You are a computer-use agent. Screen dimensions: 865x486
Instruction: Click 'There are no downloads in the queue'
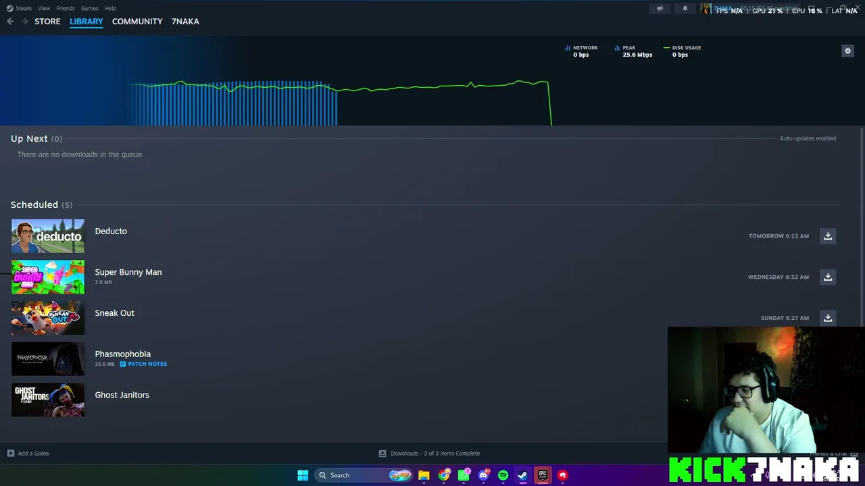pos(80,155)
